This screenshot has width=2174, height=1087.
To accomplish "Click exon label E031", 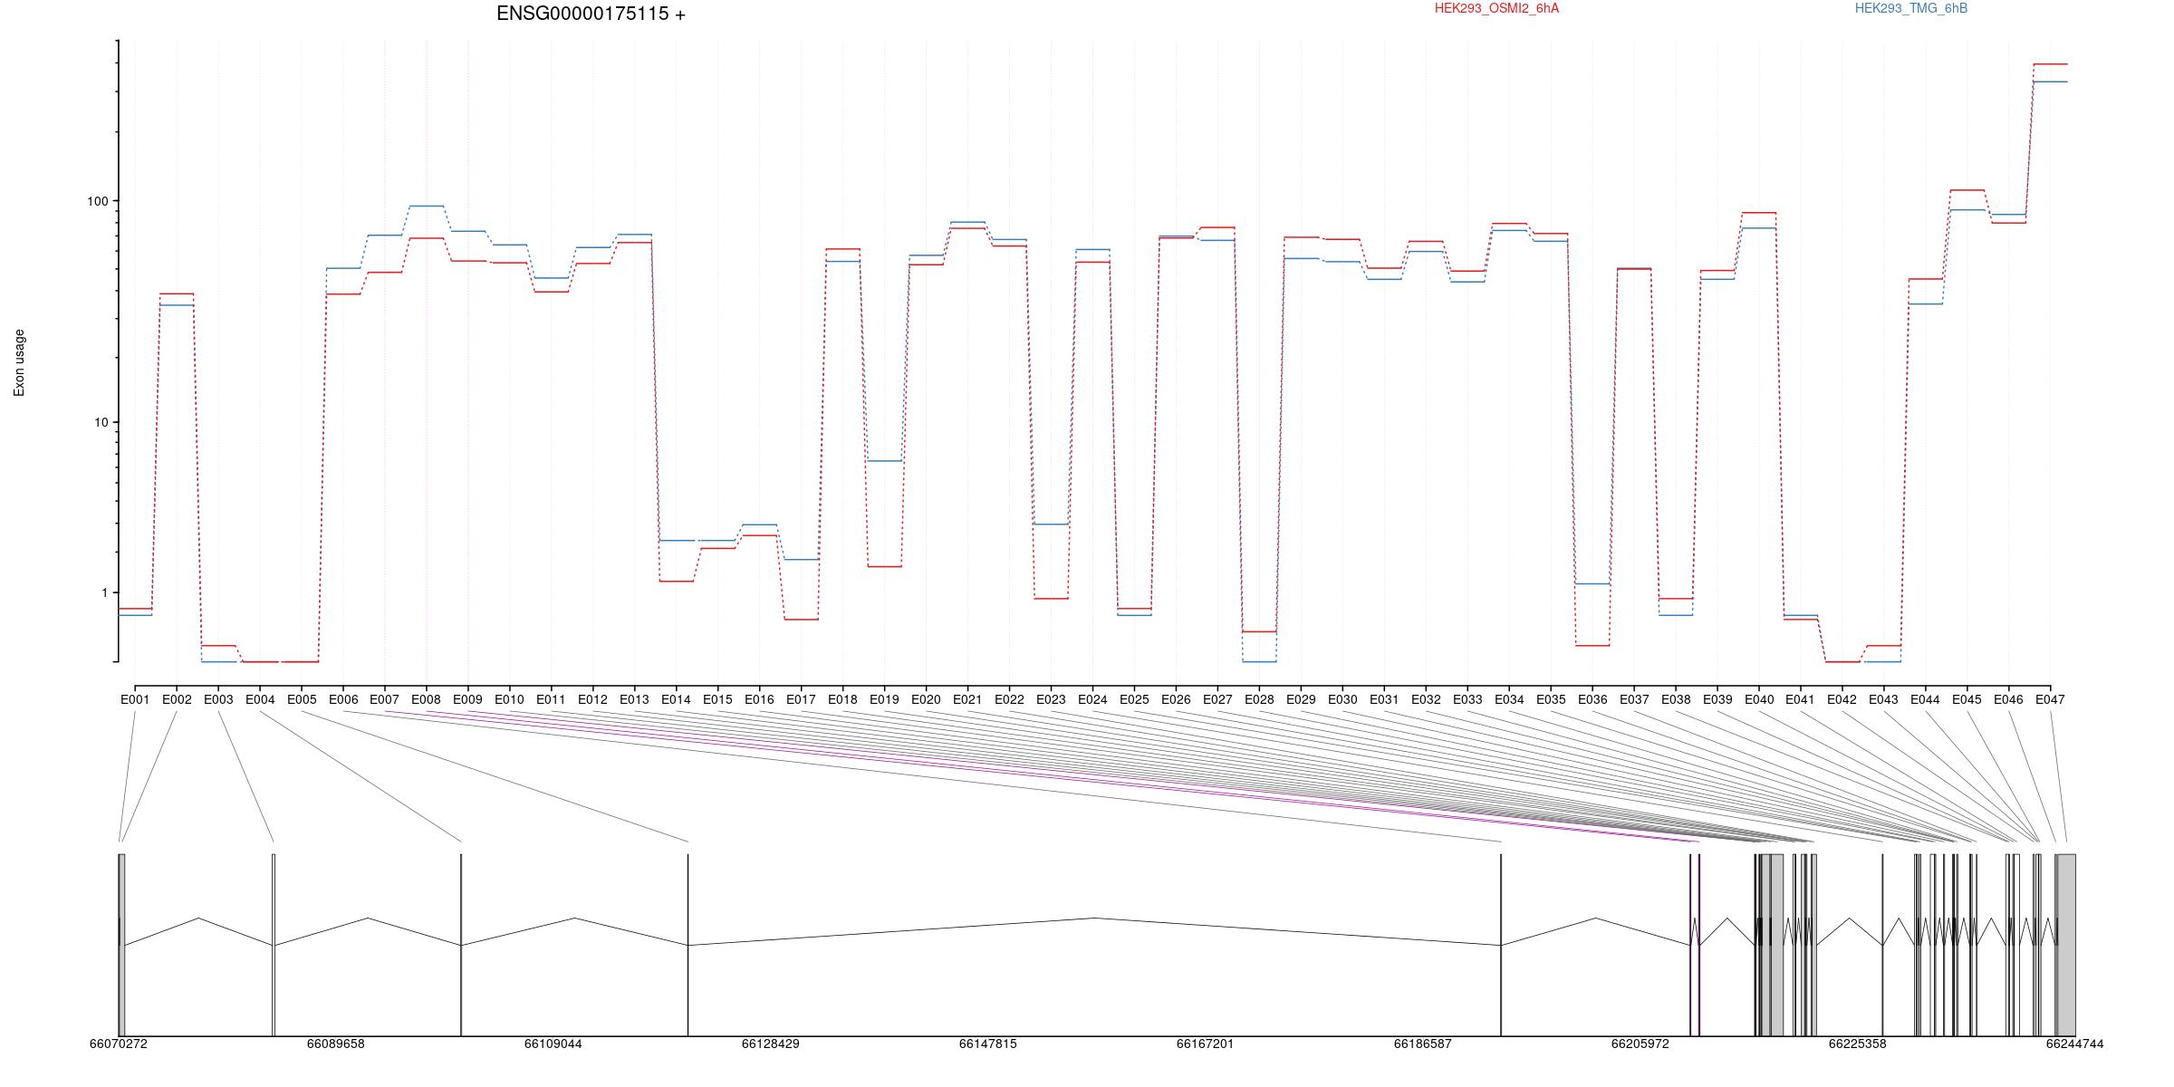I will [1385, 699].
